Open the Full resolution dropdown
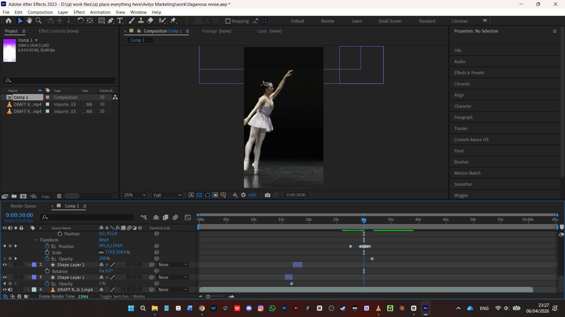Viewport: 565px width, 317px height. pos(167,195)
